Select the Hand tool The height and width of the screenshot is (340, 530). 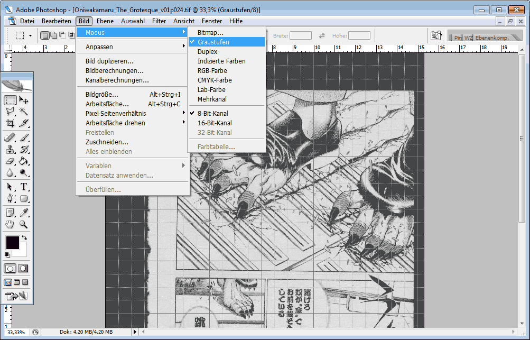[x=10, y=224]
